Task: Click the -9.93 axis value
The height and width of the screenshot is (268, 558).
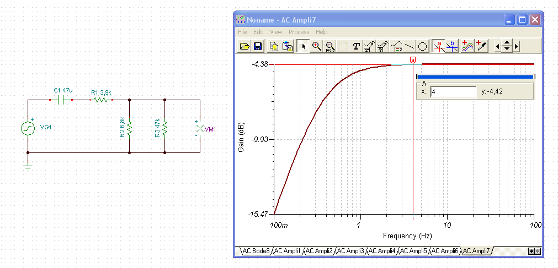Action: (261, 139)
